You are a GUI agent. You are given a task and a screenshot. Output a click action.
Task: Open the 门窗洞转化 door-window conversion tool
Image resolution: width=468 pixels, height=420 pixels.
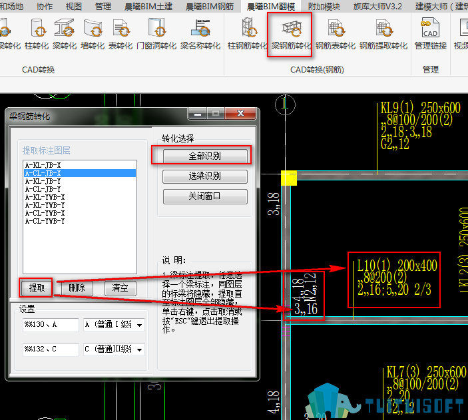(156, 34)
